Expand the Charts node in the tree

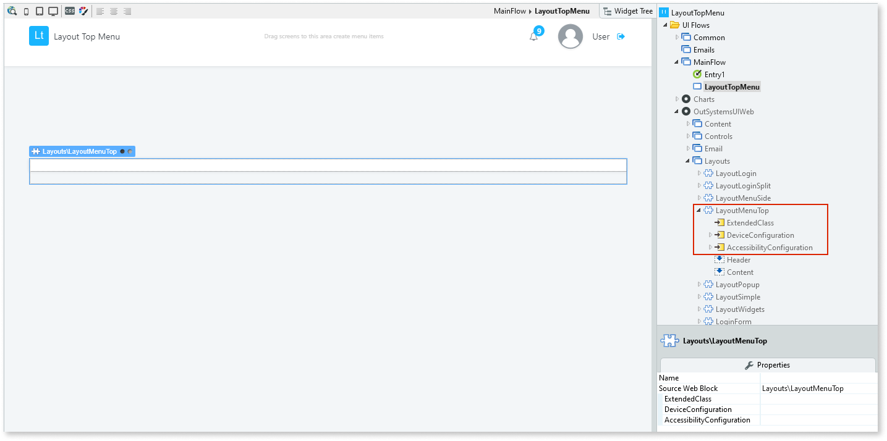tap(676, 99)
